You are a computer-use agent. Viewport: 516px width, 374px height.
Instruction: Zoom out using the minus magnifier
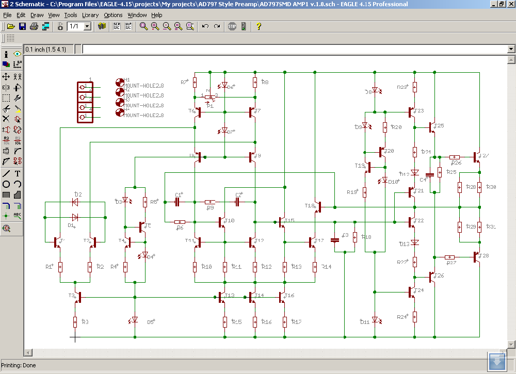167,26
